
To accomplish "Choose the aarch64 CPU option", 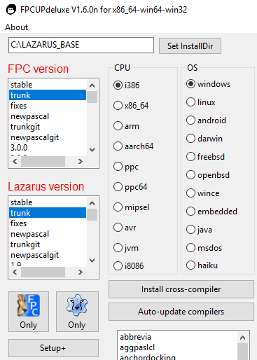I will click(133, 146).
